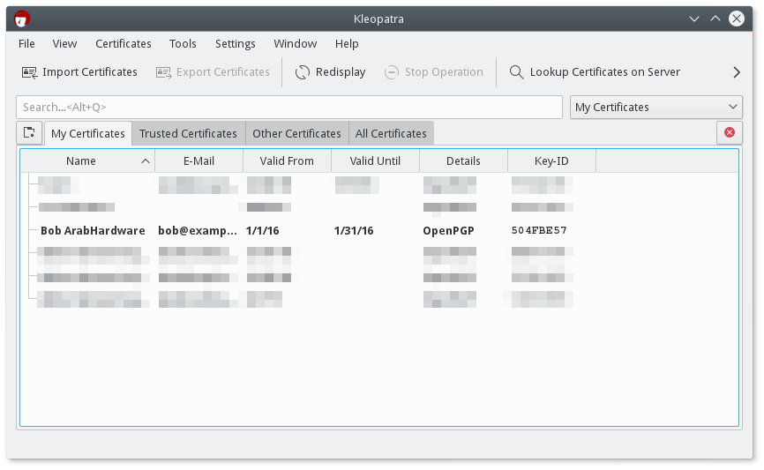Open the Window menu
The width and height of the screenshot is (764, 470).
point(296,44)
